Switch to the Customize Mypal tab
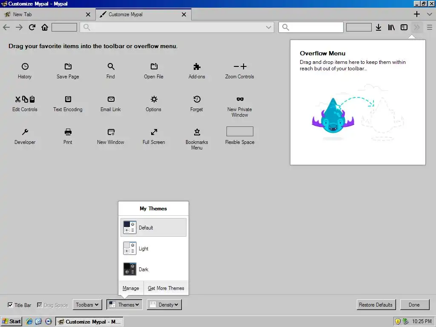The image size is (436, 327). coord(143,14)
